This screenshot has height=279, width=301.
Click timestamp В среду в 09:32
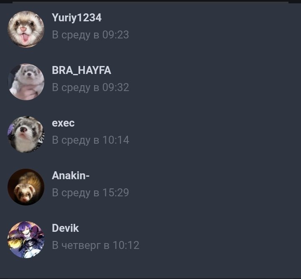click(90, 87)
